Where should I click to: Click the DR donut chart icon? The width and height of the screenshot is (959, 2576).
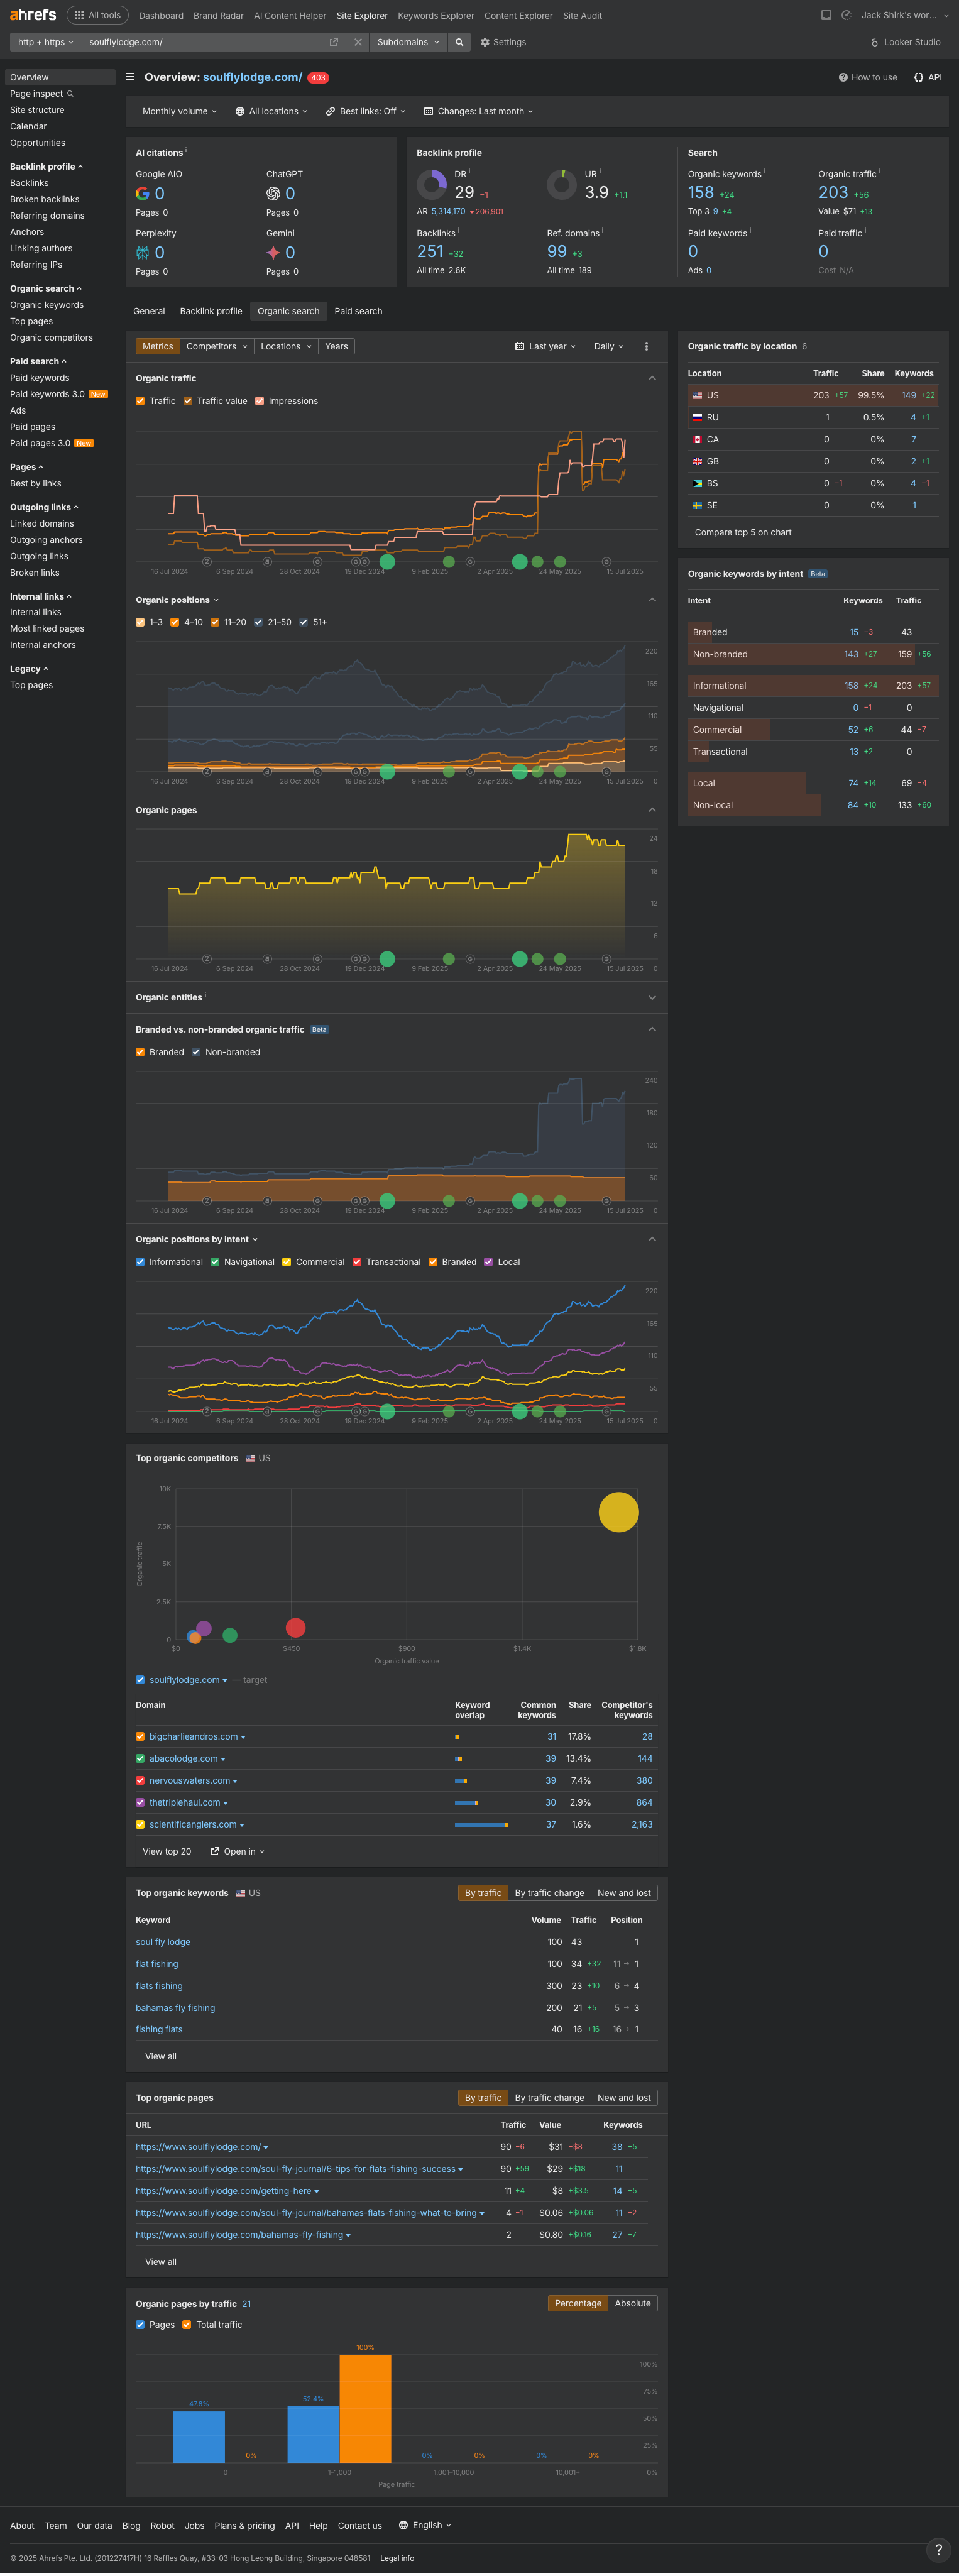(x=431, y=184)
